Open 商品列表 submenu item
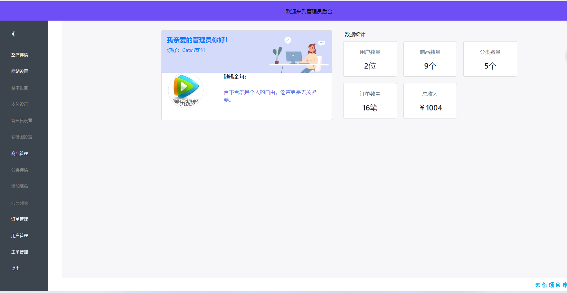Image resolution: width=567 pixels, height=293 pixels. 20,203
